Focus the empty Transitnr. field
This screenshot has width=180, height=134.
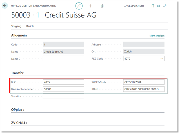63,96
